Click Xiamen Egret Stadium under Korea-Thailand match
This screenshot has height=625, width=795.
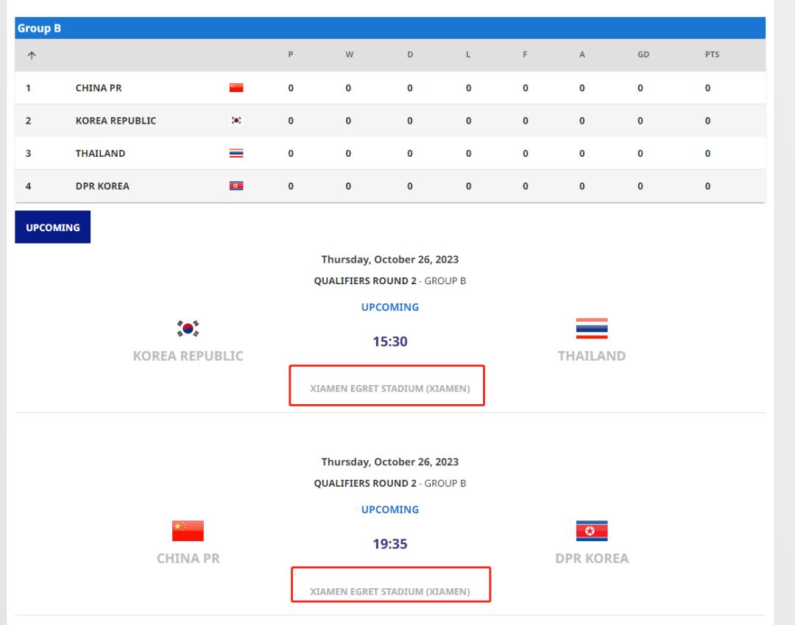390,389
